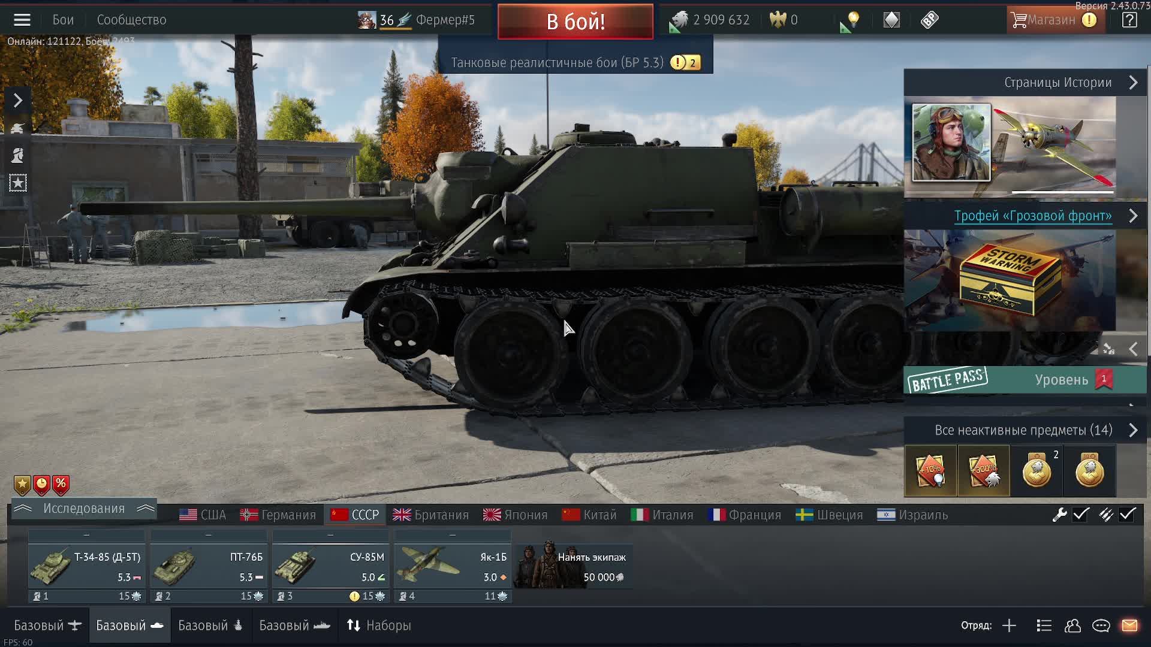Viewport: 1151px width, 647px height.
Task: Open the contacts friends icon
Action: coord(1072,625)
